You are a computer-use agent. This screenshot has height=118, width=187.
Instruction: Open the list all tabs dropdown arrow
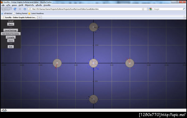(x=185, y=17)
